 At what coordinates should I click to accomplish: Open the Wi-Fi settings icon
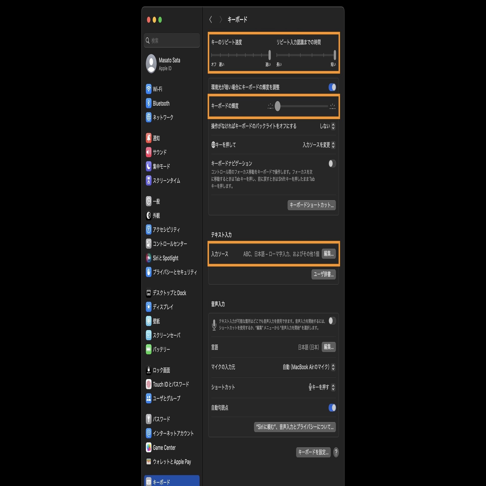[149, 89]
